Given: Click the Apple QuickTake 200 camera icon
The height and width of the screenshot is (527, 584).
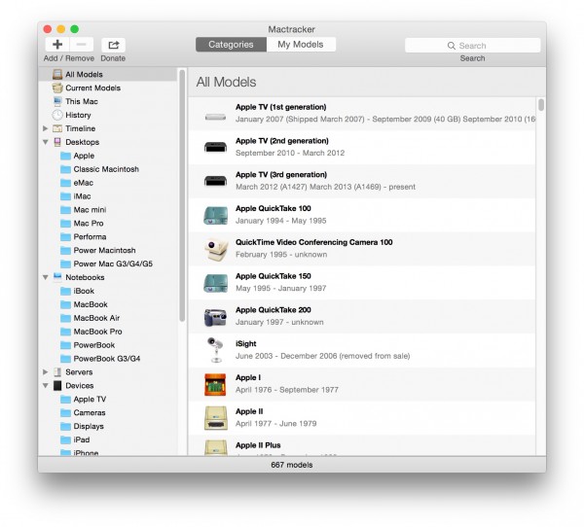Looking at the screenshot, I should click(215, 317).
